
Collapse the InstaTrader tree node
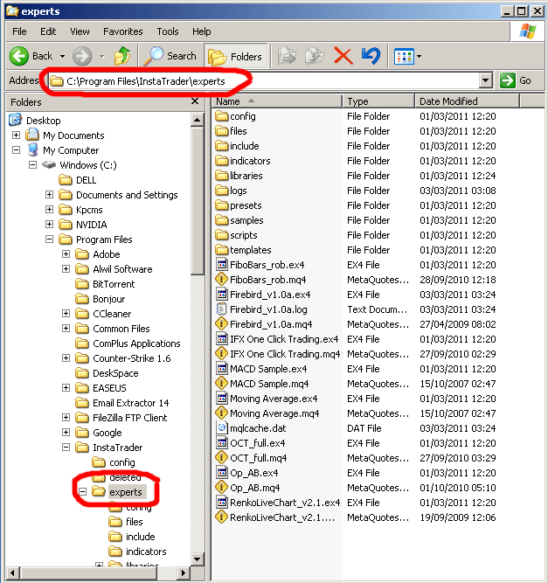click(66, 448)
